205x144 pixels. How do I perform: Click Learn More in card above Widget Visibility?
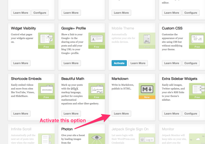[x=20, y=13]
